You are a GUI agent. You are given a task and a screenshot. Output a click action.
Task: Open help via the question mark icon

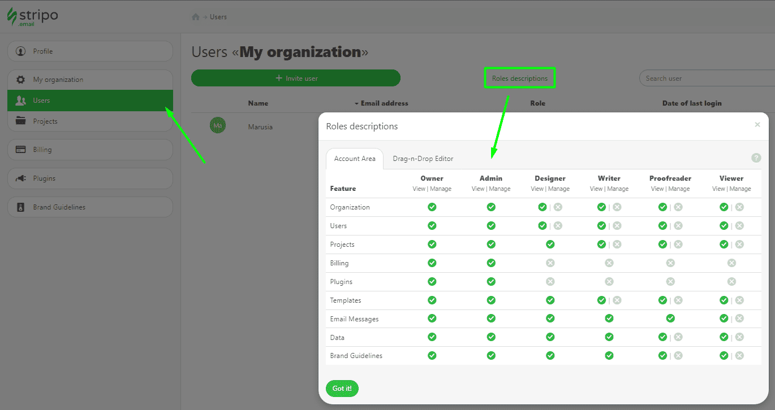coord(756,158)
